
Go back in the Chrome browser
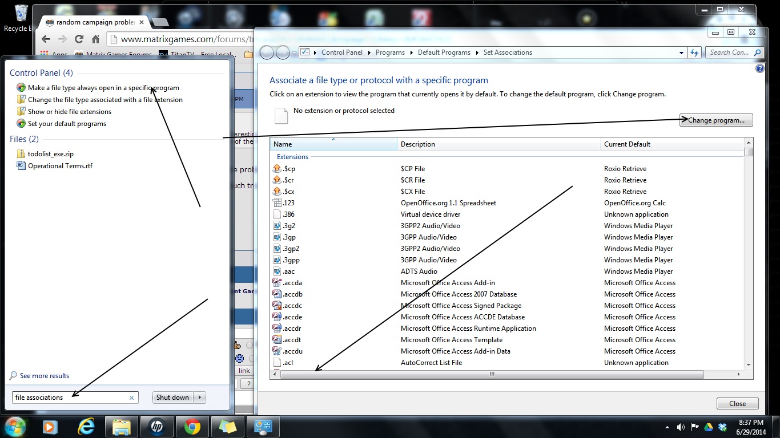point(46,39)
